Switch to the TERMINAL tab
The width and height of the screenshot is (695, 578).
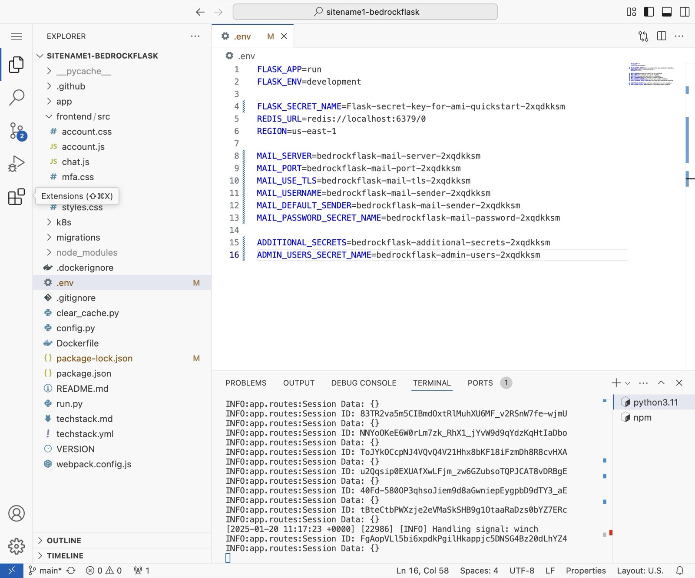[432, 383]
